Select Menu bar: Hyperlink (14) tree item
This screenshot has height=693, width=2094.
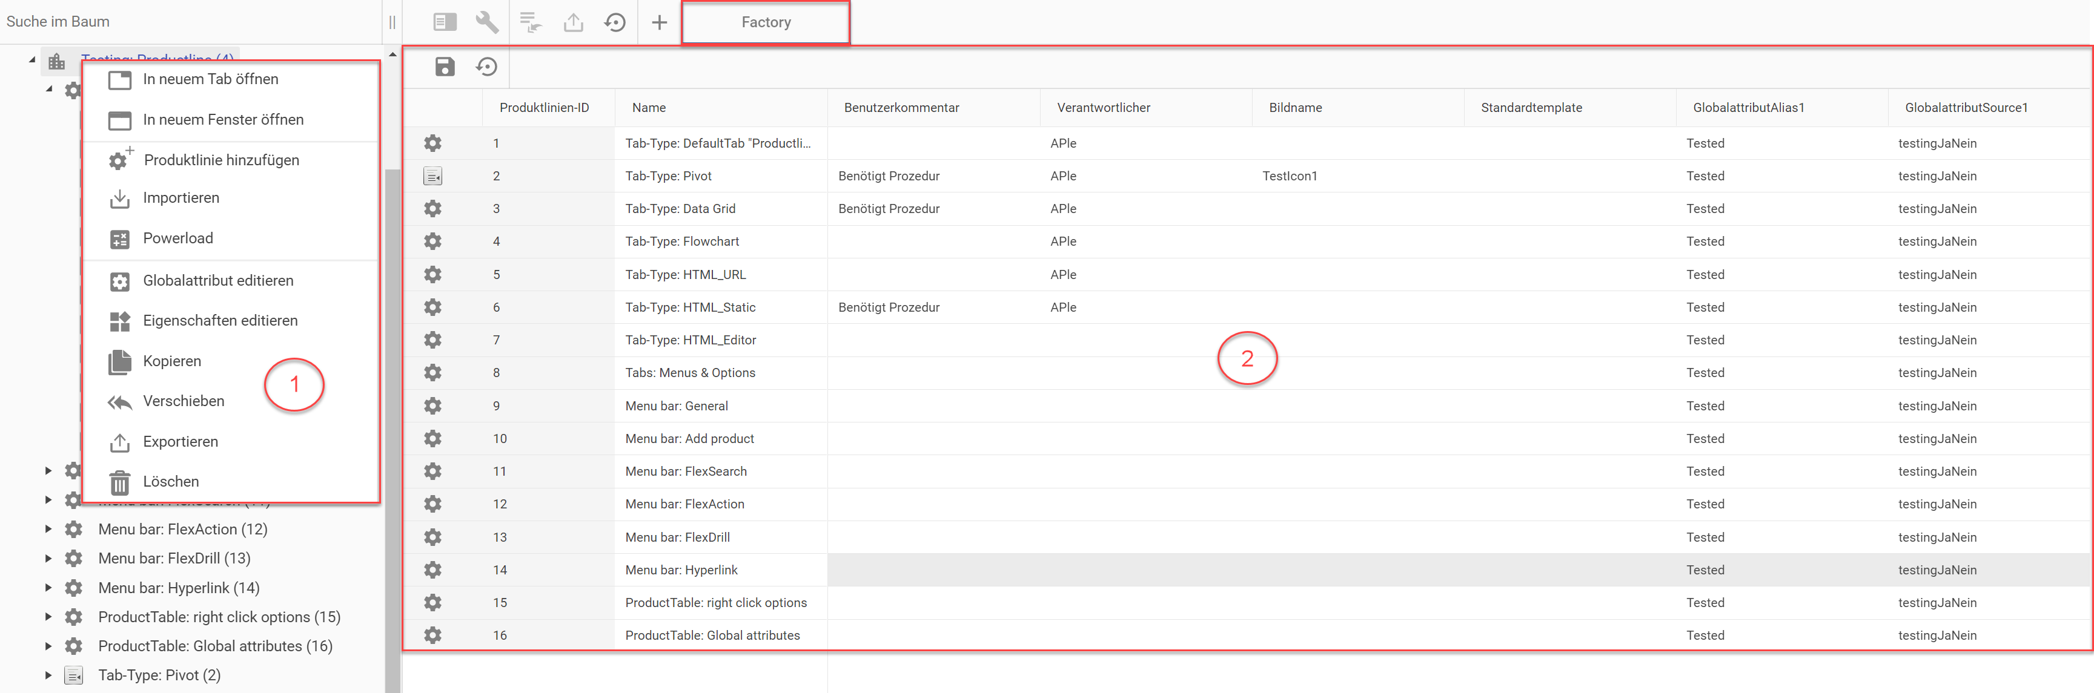coord(179,587)
